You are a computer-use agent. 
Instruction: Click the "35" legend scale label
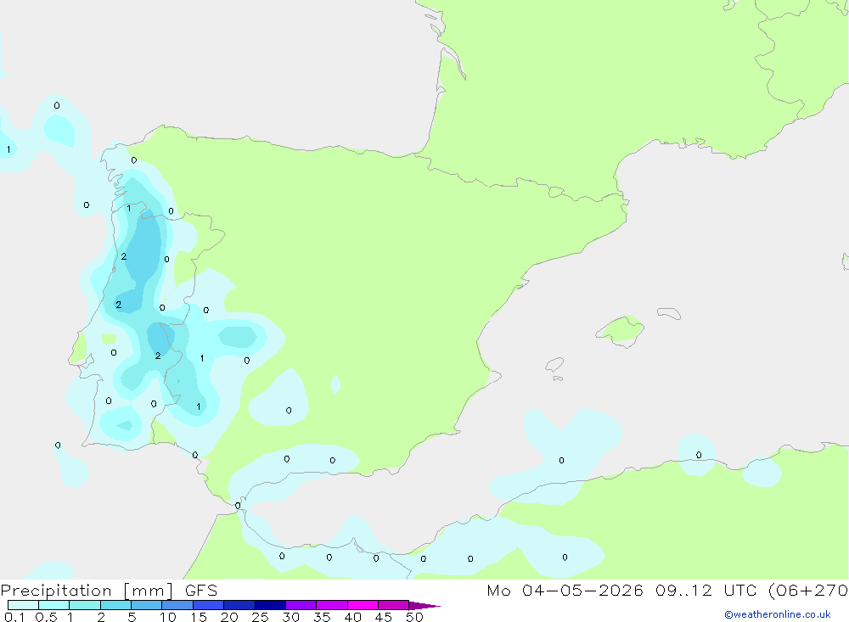[x=322, y=617]
